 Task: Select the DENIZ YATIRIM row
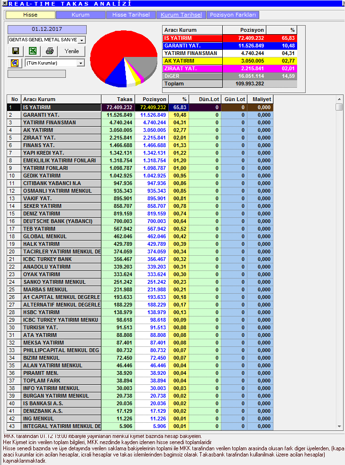[140, 214]
